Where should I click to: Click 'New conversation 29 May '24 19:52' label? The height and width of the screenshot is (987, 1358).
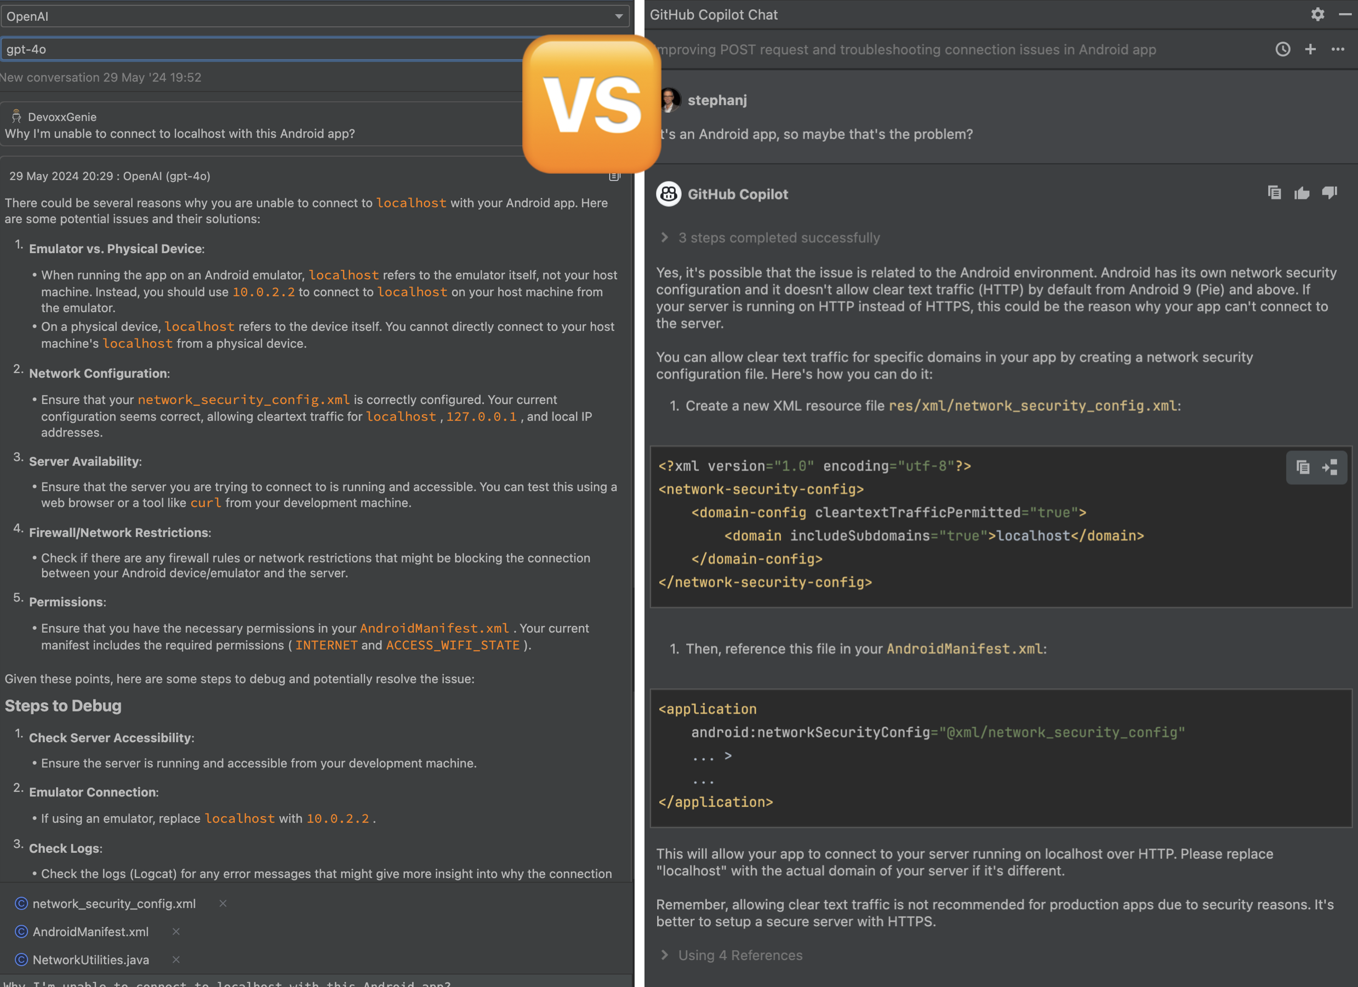[x=101, y=77]
